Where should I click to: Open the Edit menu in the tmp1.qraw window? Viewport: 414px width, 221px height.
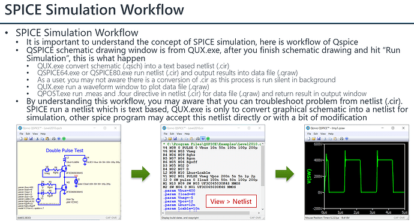(x=316, y=134)
